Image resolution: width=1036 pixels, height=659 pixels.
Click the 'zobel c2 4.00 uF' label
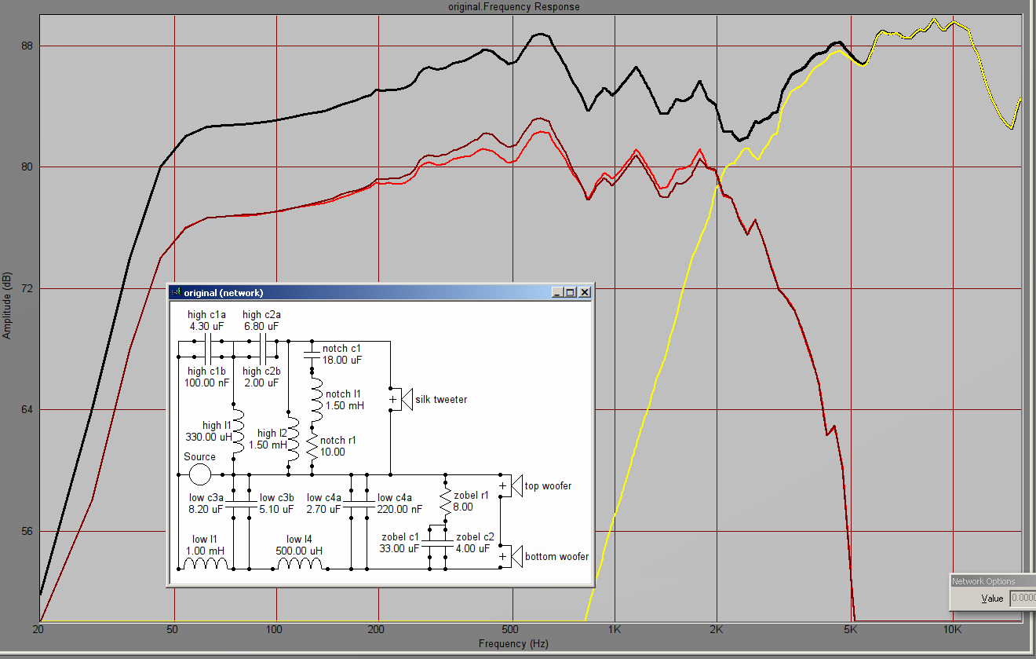[x=476, y=543]
